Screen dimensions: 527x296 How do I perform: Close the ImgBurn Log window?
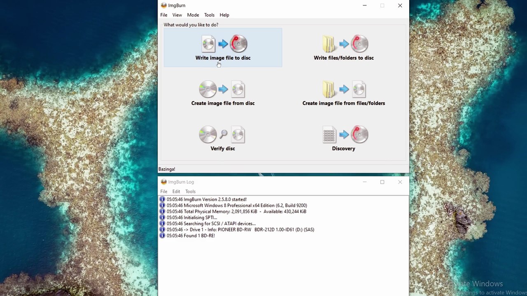coord(400,182)
